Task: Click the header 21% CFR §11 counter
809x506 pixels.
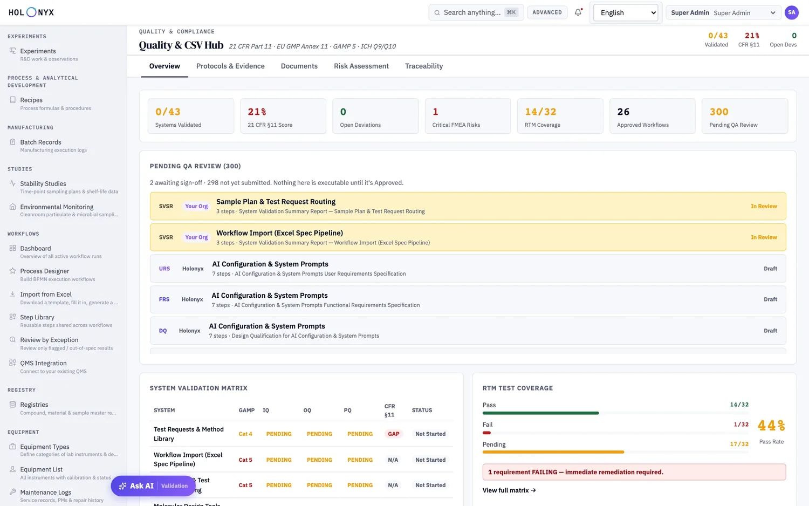Action: (749, 40)
